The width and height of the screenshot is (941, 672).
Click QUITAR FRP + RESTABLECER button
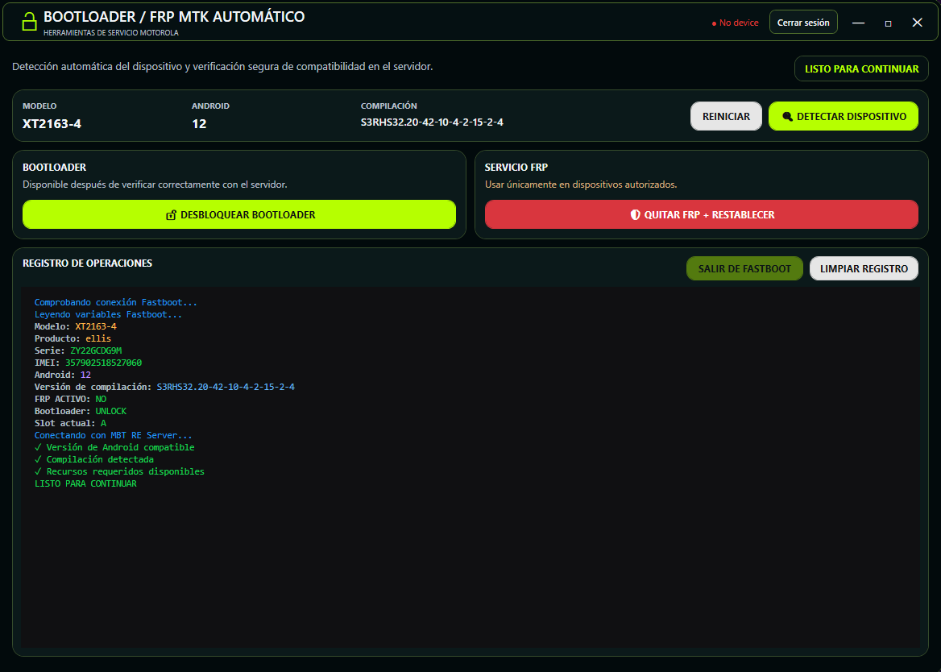point(702,215)
